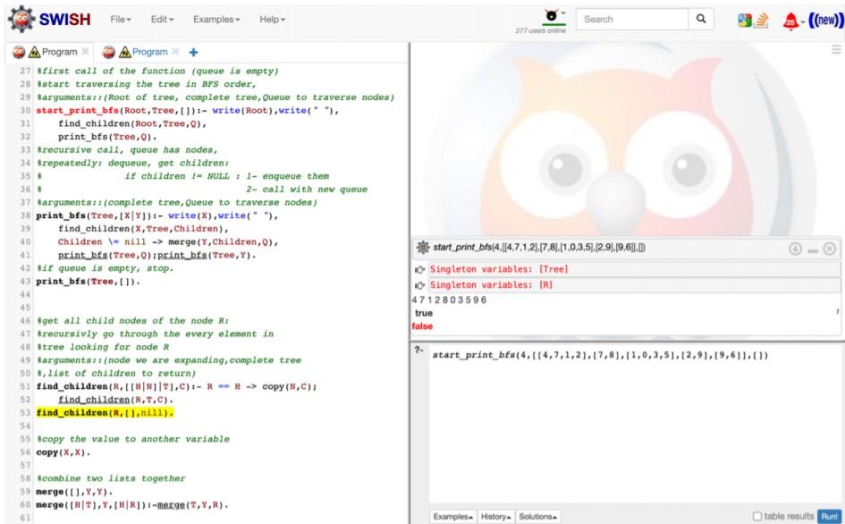Click owl icon on first Program tab
The image size is (845, 524).
[x=19, y=52]
